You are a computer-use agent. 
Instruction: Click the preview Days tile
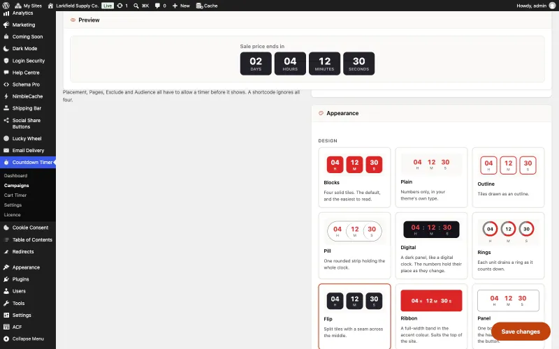click(256, 64)
